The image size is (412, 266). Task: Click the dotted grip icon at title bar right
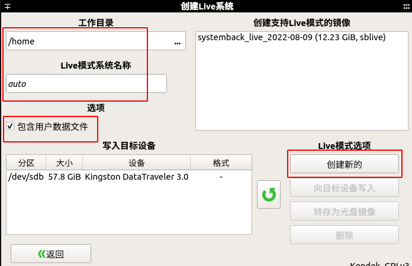[406, 7]
